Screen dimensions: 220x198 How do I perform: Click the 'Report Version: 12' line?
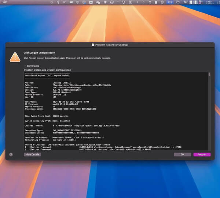tap(40, 106)
